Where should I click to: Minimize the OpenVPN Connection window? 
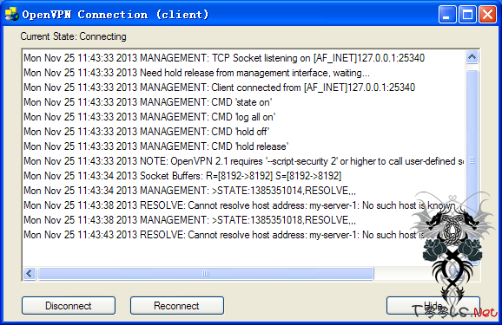447,15
